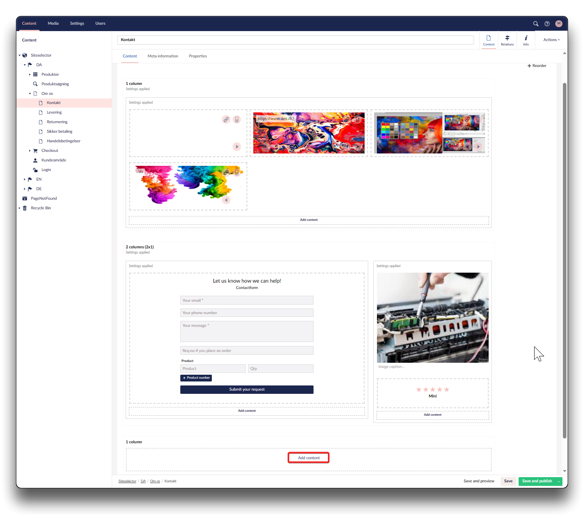Click the Kontakt page name field
Viewport: 584px width, 517px height.
tap(295, 40)
